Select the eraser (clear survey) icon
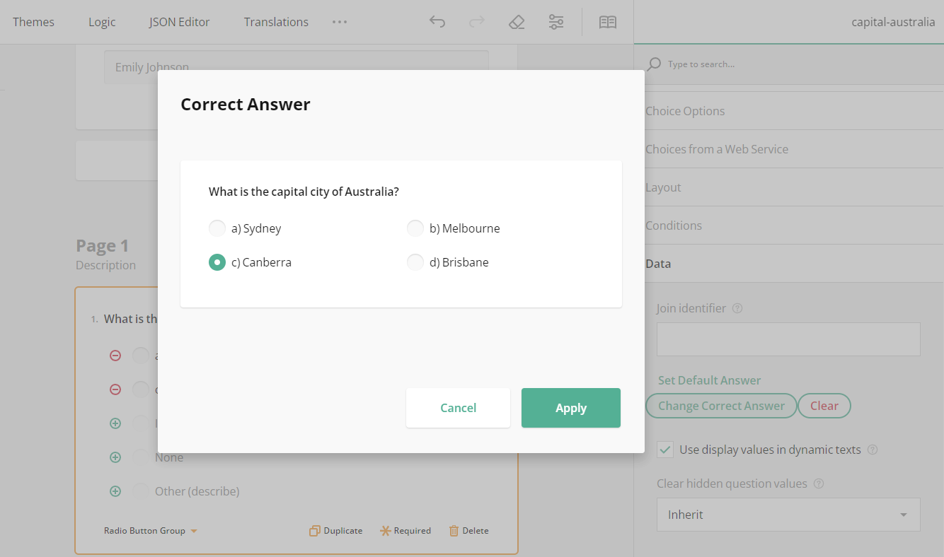Image resolution: width=944 pixels, height=557 pixels. (x=517, y=22)
